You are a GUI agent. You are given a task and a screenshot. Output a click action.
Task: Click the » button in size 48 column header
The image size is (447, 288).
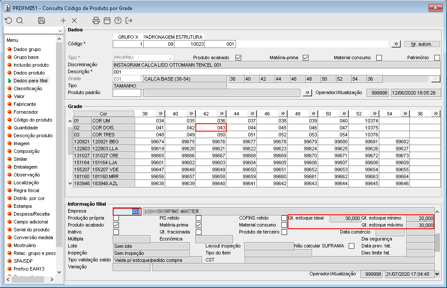click(313, 113)
